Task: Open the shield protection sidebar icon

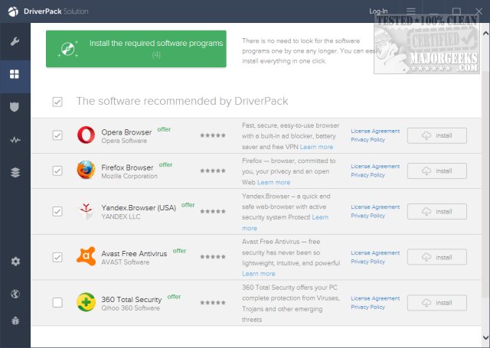Action: (15, 108)
